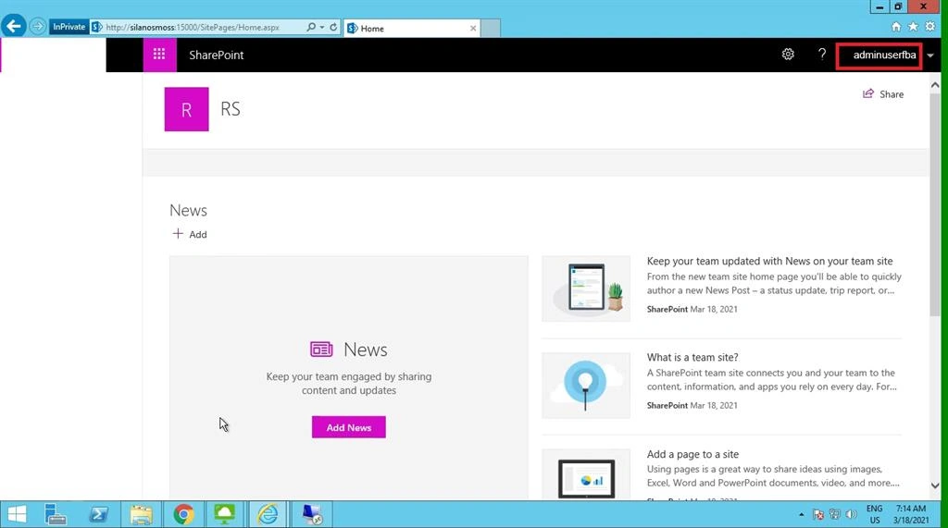The image size is (948, 528).
Task: Click the plus icon next to Add
Action: (178, 234)
